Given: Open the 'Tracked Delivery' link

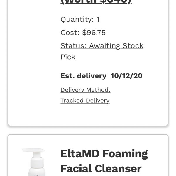Looking at the screenshot, I should [85, 101].
